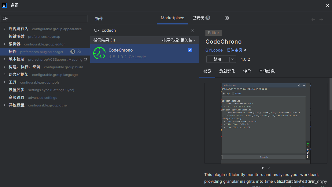
Task: Click the CodeChrono clock plugin icon
Action: point(99,53)
